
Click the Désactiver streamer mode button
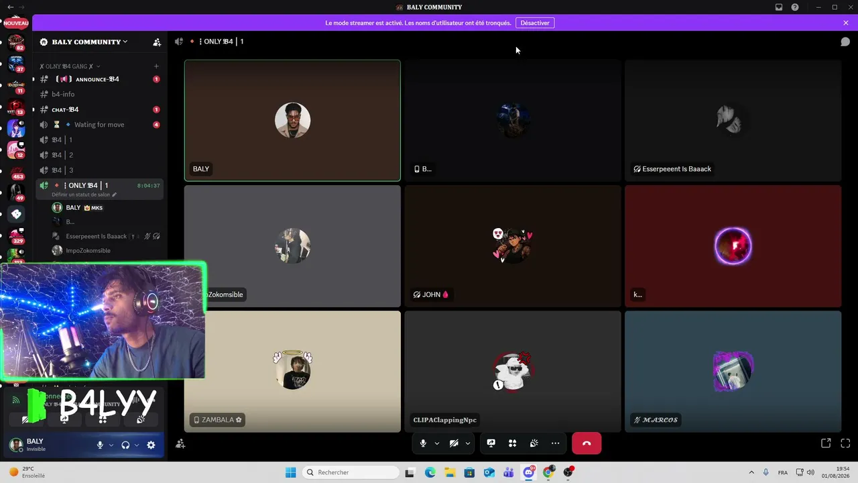tap(535, 23)
